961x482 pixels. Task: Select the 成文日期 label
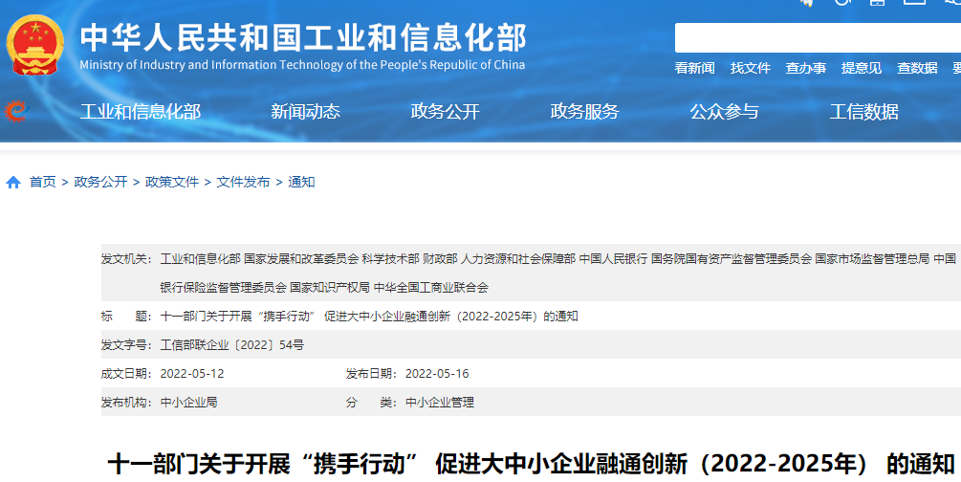(x=126, y=374)
